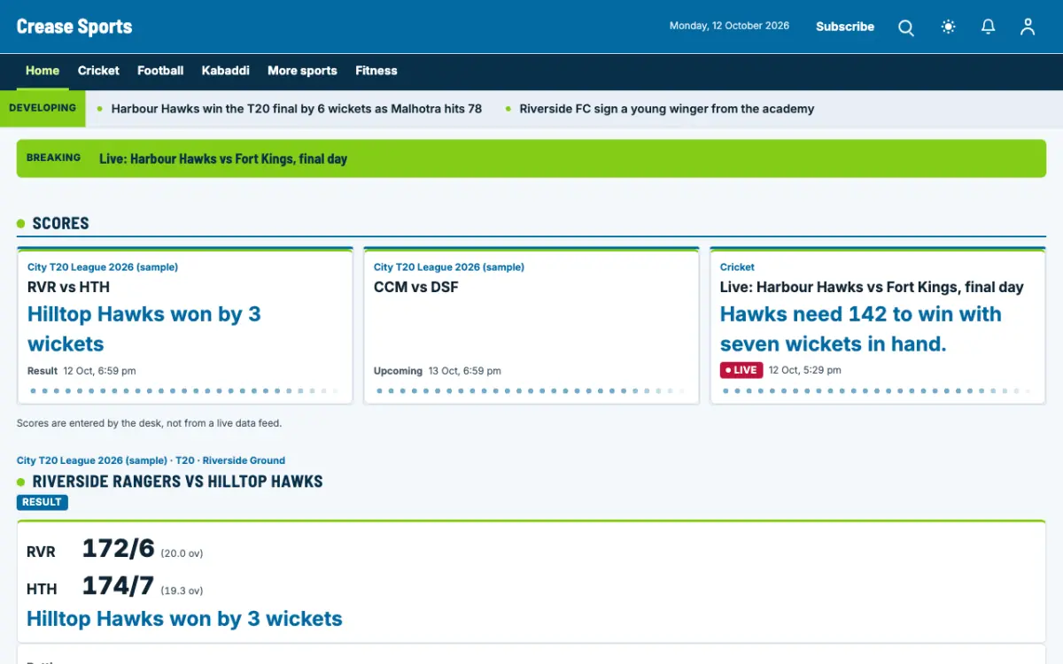Click the 'Scores are entered by the desk' note
The height and width of the screenshot is (664, 1063).
pyautogui.click(x=149, y=423)
